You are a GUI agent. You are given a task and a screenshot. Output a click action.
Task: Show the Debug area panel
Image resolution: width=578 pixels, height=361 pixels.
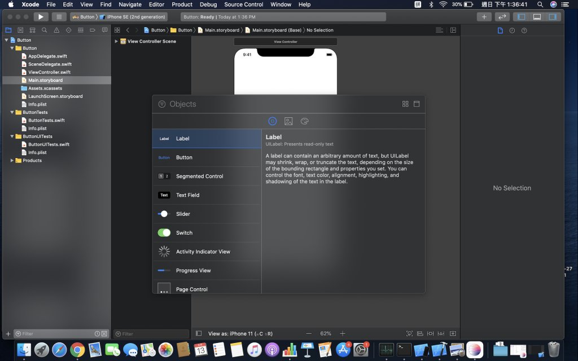click(x=537, y=17)
